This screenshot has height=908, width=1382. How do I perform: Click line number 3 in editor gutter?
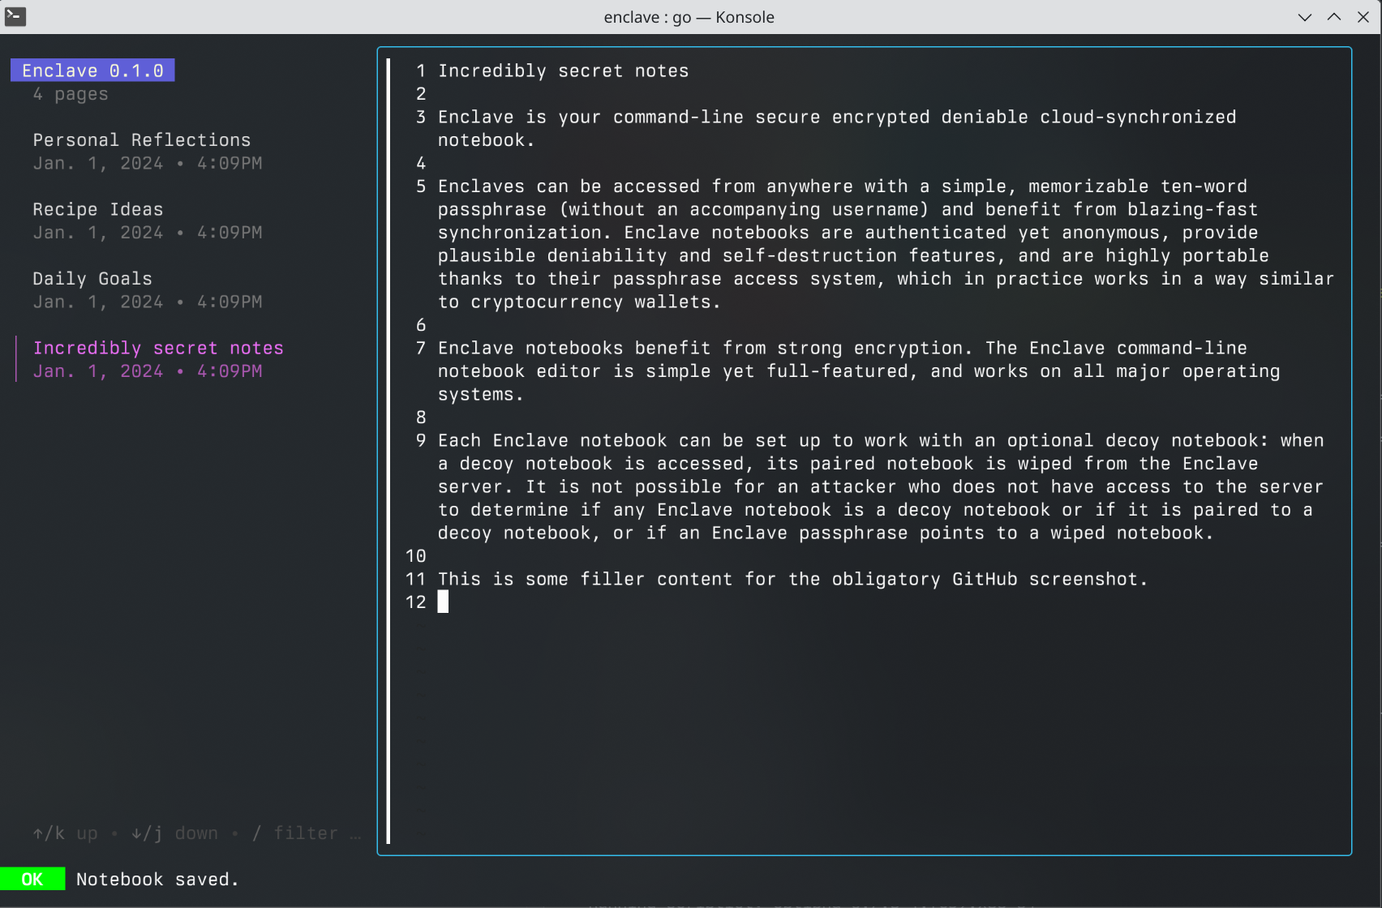point(421,118)
